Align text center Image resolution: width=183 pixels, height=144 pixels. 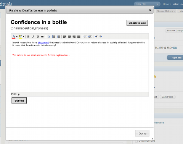click(x=69, y=37)
